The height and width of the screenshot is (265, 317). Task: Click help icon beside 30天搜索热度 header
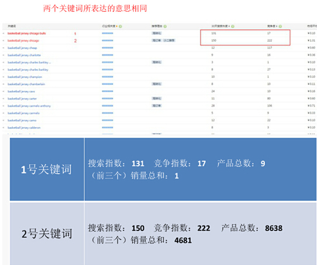[233, 26]
